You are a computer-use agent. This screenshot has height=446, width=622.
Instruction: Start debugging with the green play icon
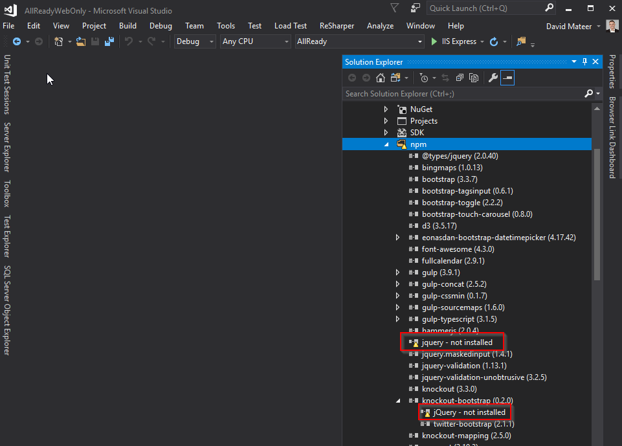434,41
